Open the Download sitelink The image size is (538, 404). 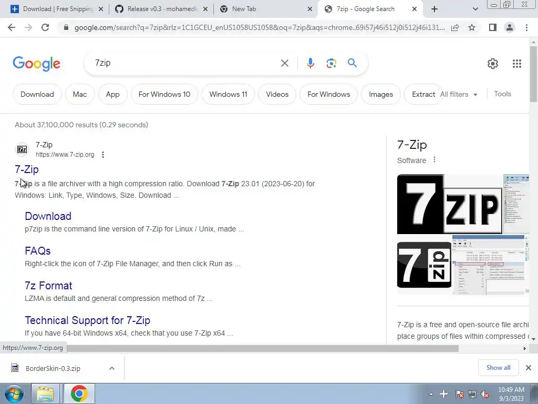[48, 216]
